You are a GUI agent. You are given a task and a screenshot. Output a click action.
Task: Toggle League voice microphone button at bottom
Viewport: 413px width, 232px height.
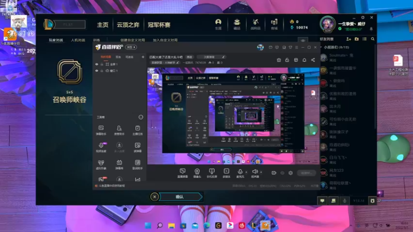click(344, 201)
